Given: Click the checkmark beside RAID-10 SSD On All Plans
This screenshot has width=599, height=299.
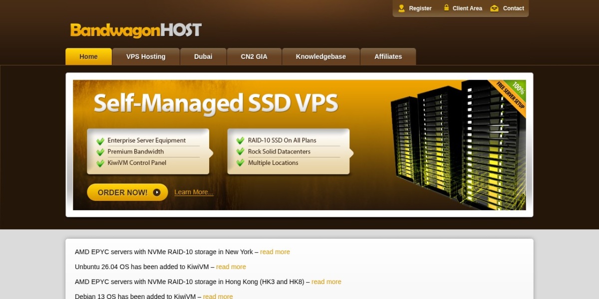Looking at the screenshot, I should (x=241, y=141).
